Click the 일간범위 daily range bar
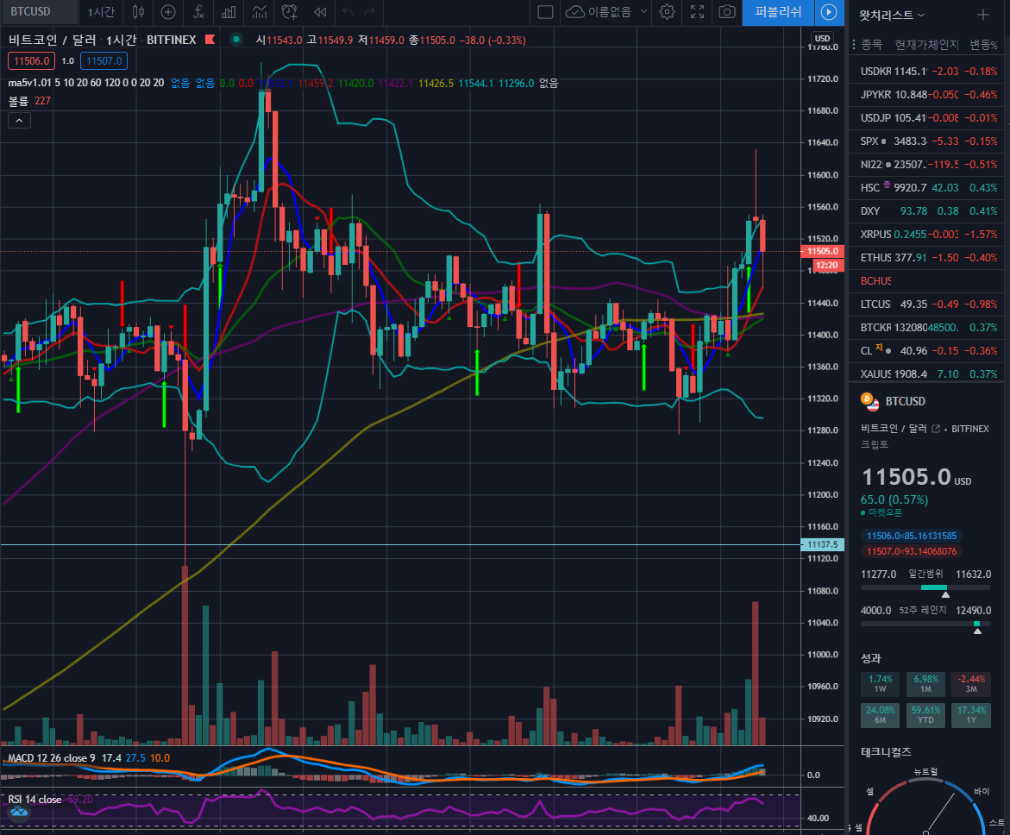The width and height of the screenshot is (1010, 835). coord(925,587)
